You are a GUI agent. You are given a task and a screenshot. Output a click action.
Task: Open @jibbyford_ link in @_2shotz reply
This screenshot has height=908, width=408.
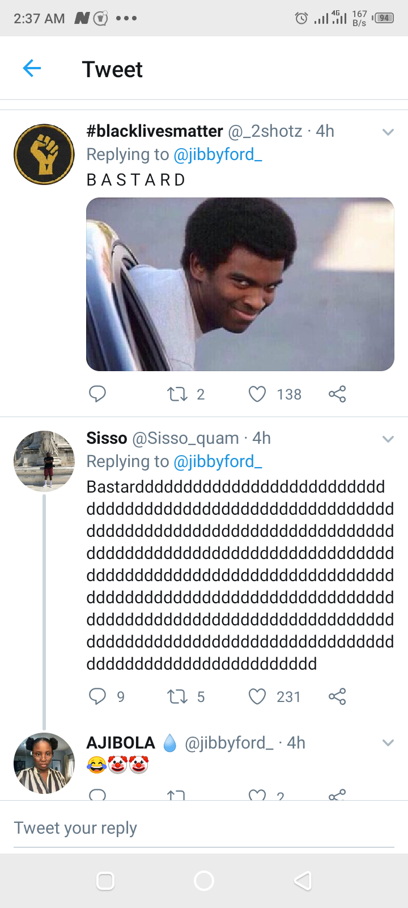pyautogui.click(x=218, y=154)
